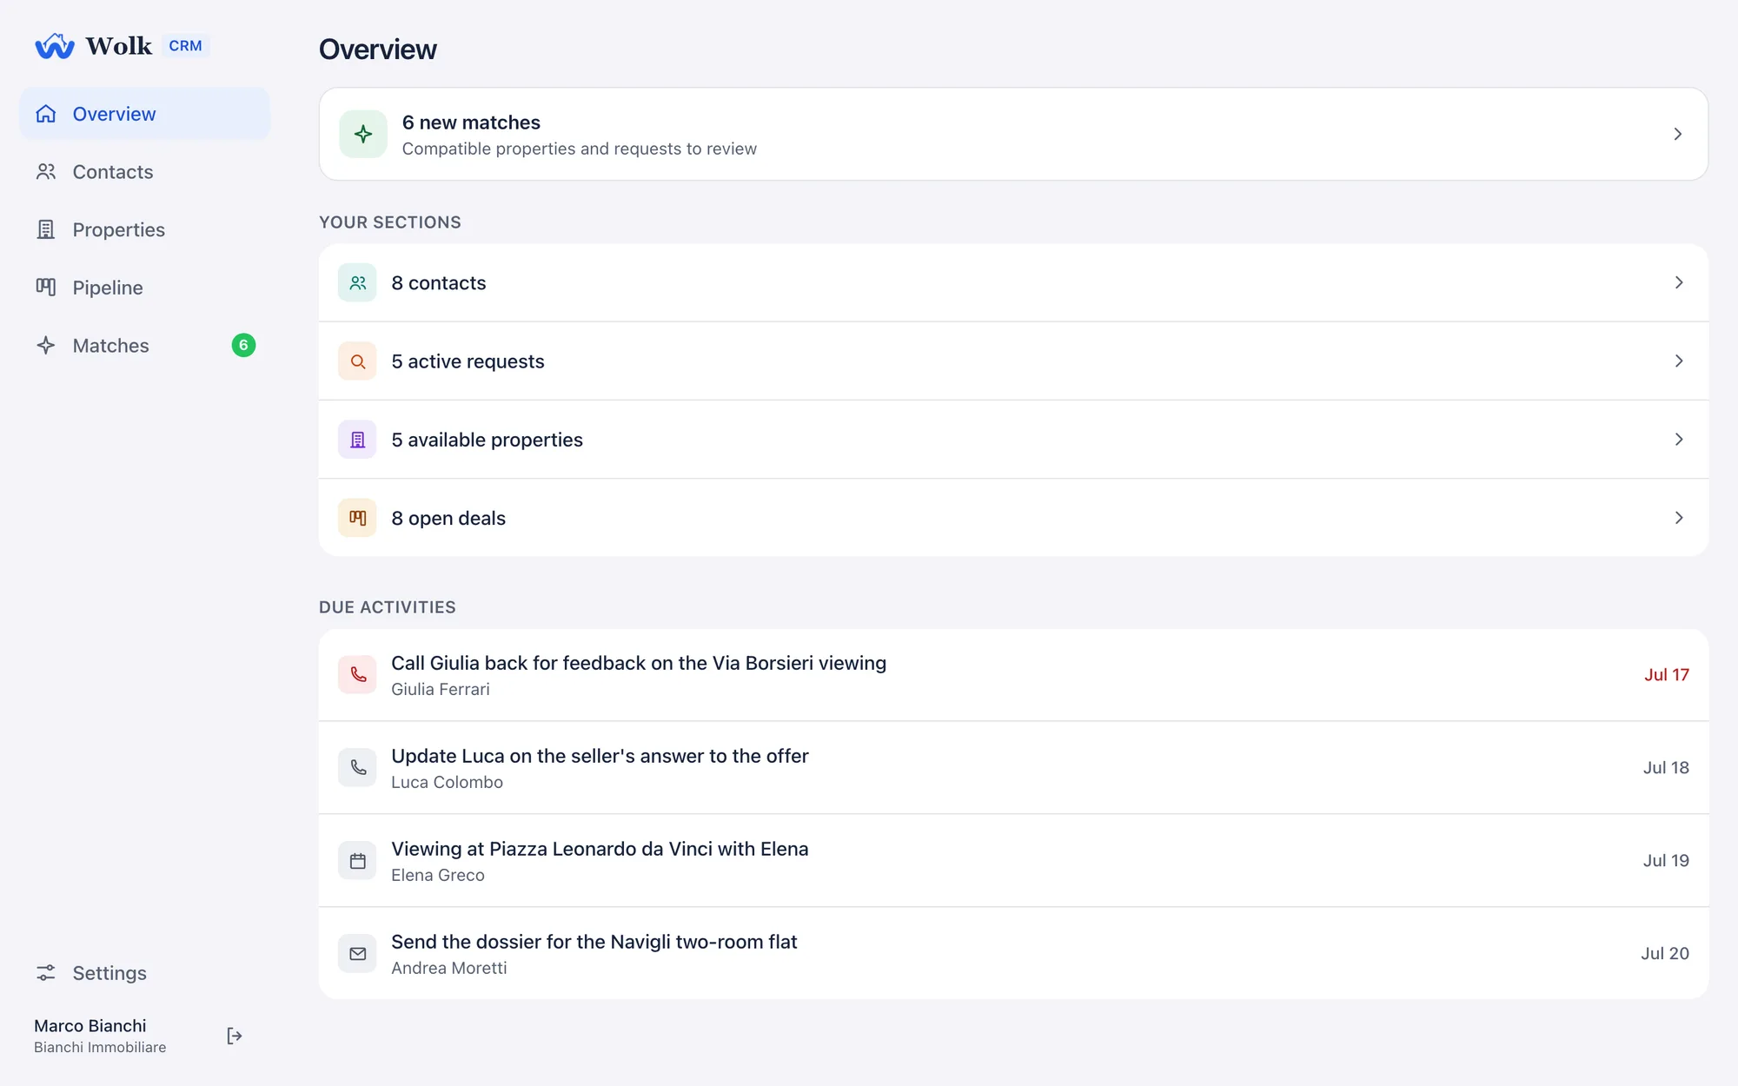The width and height of the screenshot is (1738, 1086).
Task: Click contact name Giulia Ferrari
Action: pos(441,689)
